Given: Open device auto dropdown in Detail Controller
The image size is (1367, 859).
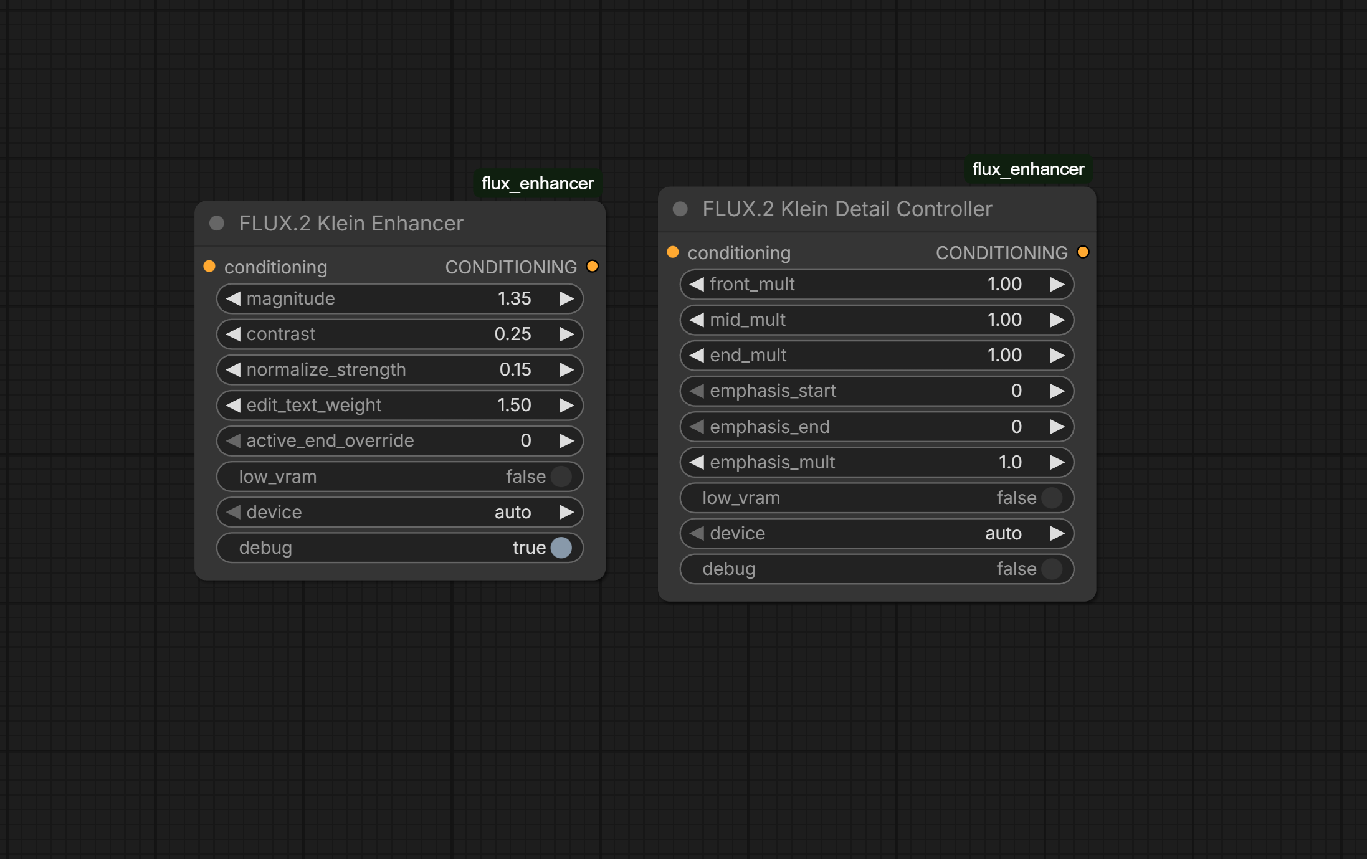Looking at the screenshot, I should [x=877, y=533].
